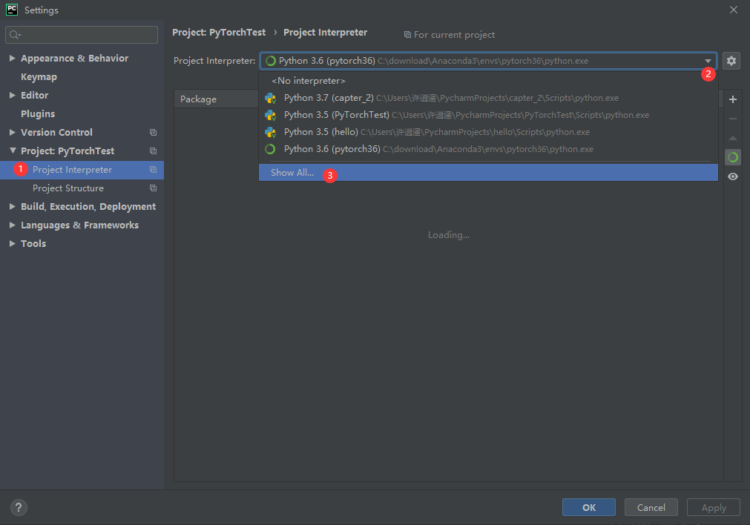Select the Python 3.7 (capter_2) interpreter icon
The image size is (750, 525).
(270, 97)
